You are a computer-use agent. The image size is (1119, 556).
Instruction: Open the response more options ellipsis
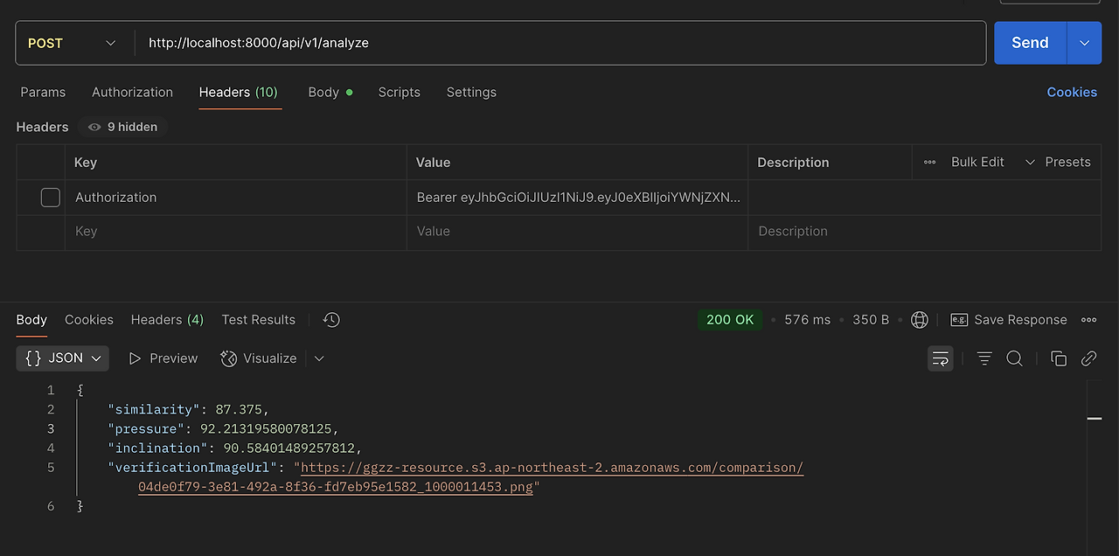pos(1089,320)
